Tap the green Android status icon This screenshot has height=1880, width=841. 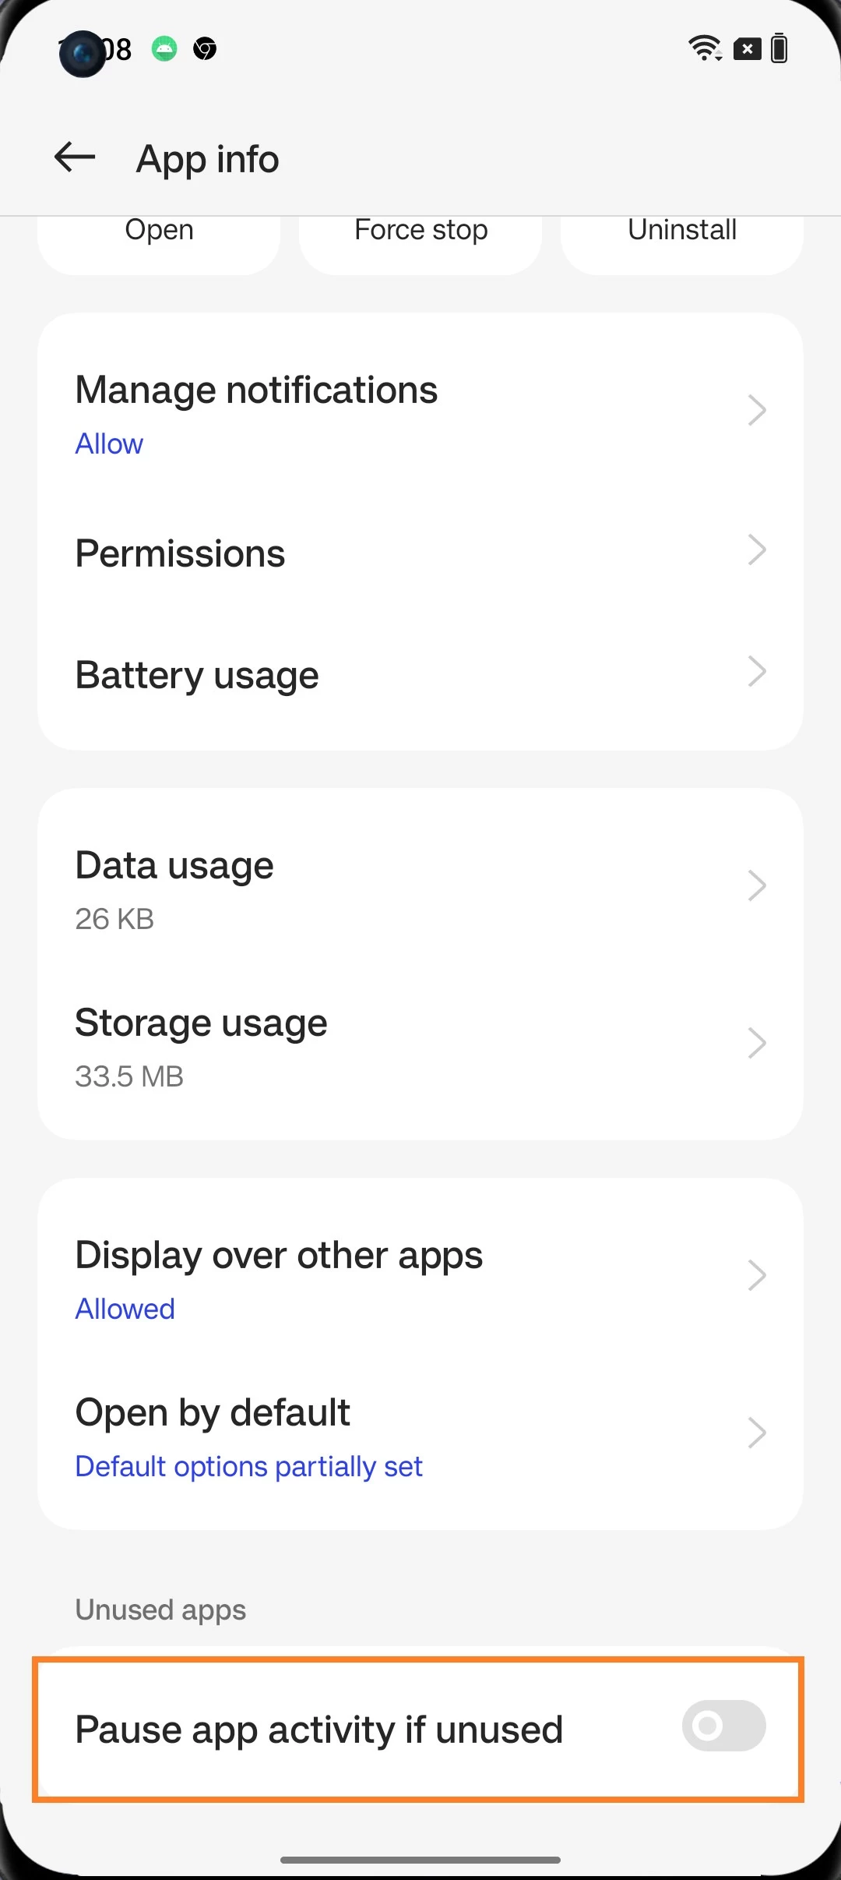pos(164,49)
